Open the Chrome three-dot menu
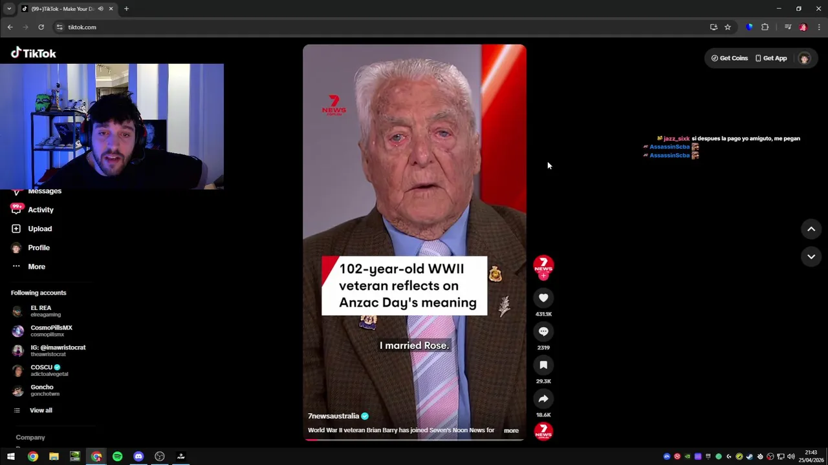Viewport: 828px width, 465px height. tap(819, 27)
